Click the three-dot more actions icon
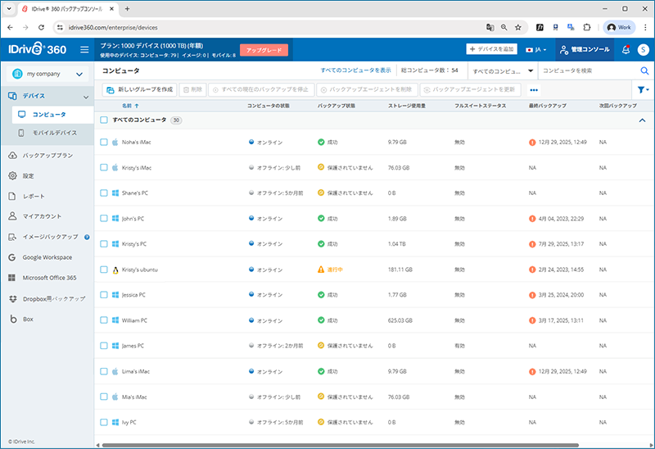The height and width of the screenshot is (449, 655). point(534,89)
